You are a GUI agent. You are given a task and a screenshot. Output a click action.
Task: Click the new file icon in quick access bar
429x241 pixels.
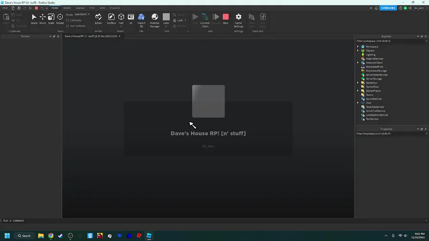coord(13,8)
